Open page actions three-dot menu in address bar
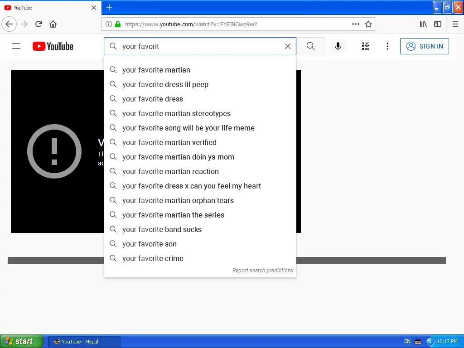Screen dimensions: 464x348 [x=356, y=24]
